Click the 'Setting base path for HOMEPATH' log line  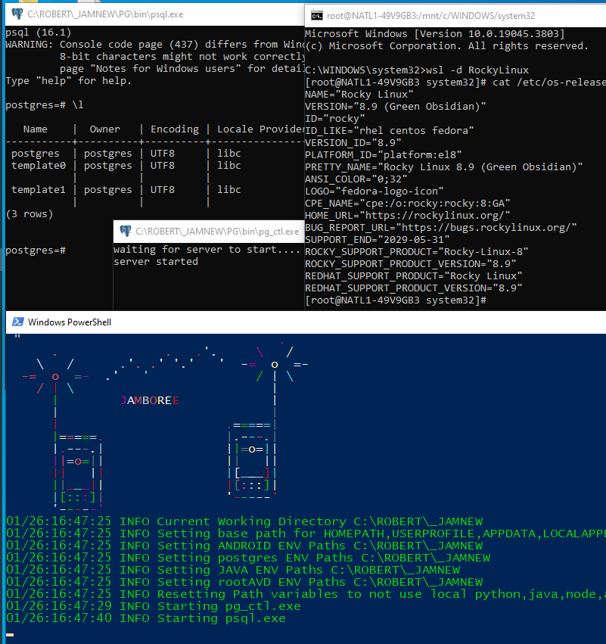point(306,534)
